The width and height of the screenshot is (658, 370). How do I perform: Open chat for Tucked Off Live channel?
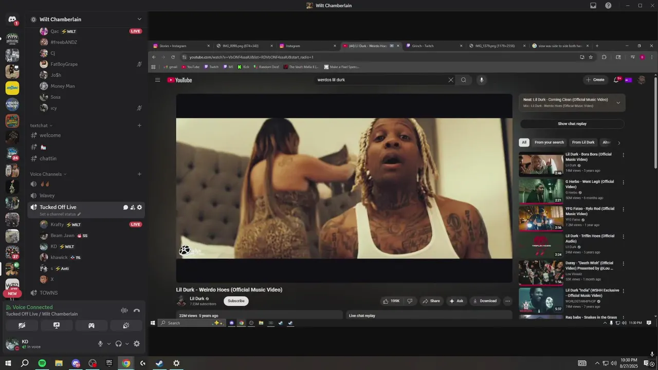125,207
